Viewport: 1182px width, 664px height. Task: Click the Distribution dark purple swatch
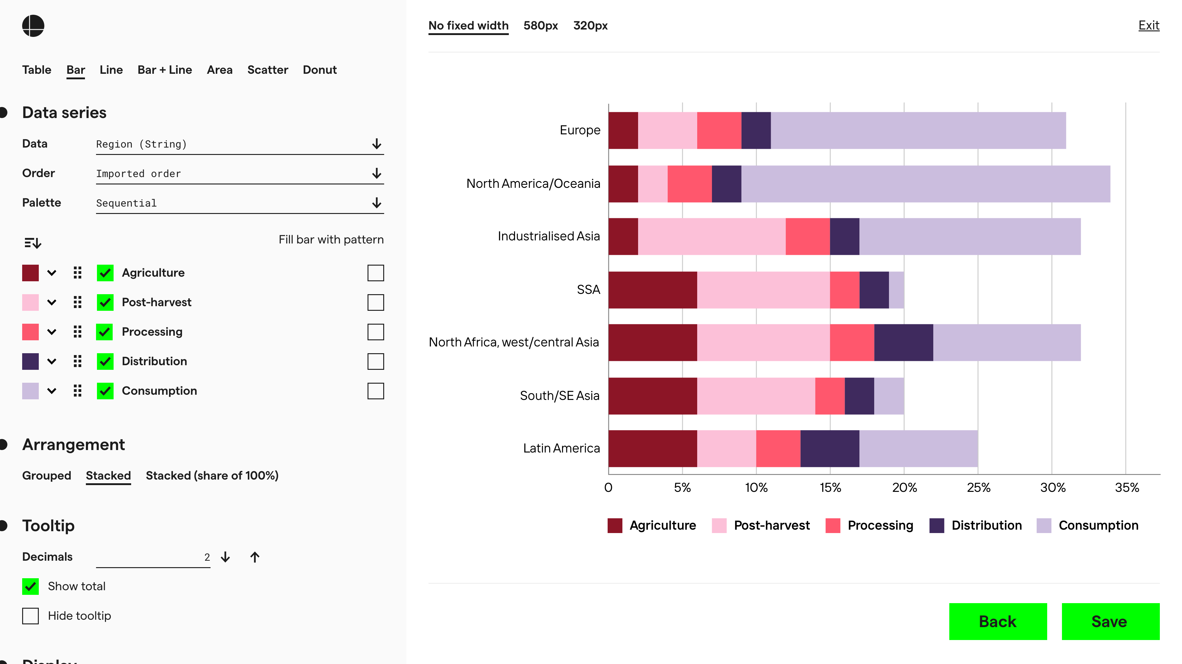coord(30,362)
